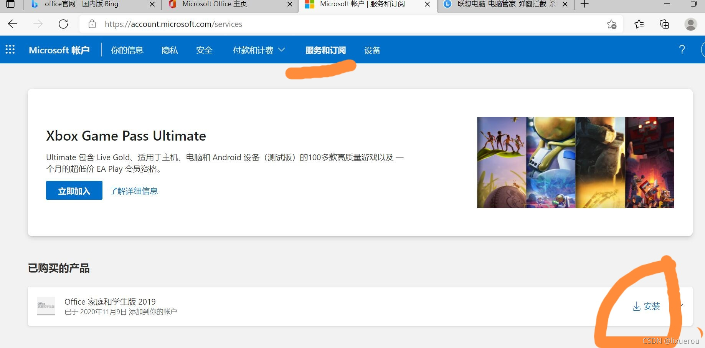Open 服务和订阅 page

coord(325,50)
